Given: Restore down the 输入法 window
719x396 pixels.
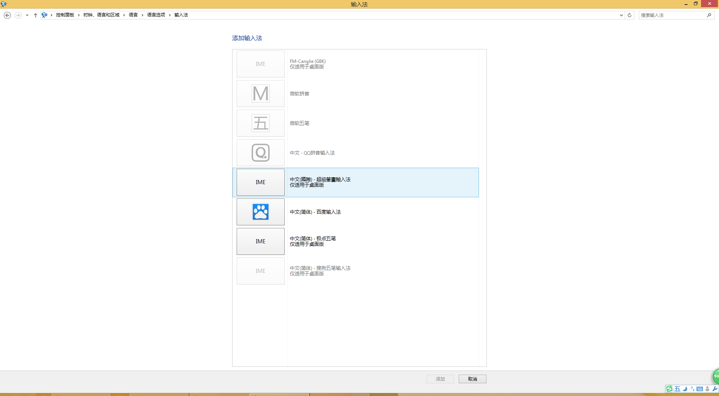Looking at the screenshot, I should [x=696, y=4].
